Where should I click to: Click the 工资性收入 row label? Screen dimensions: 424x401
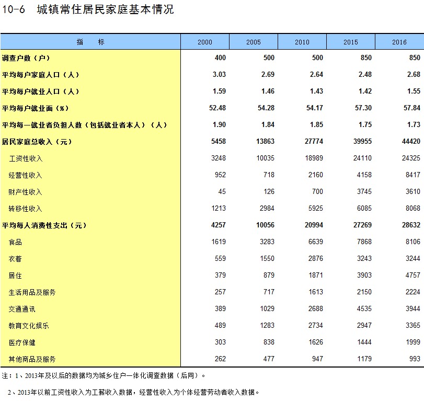coord(26,158)
